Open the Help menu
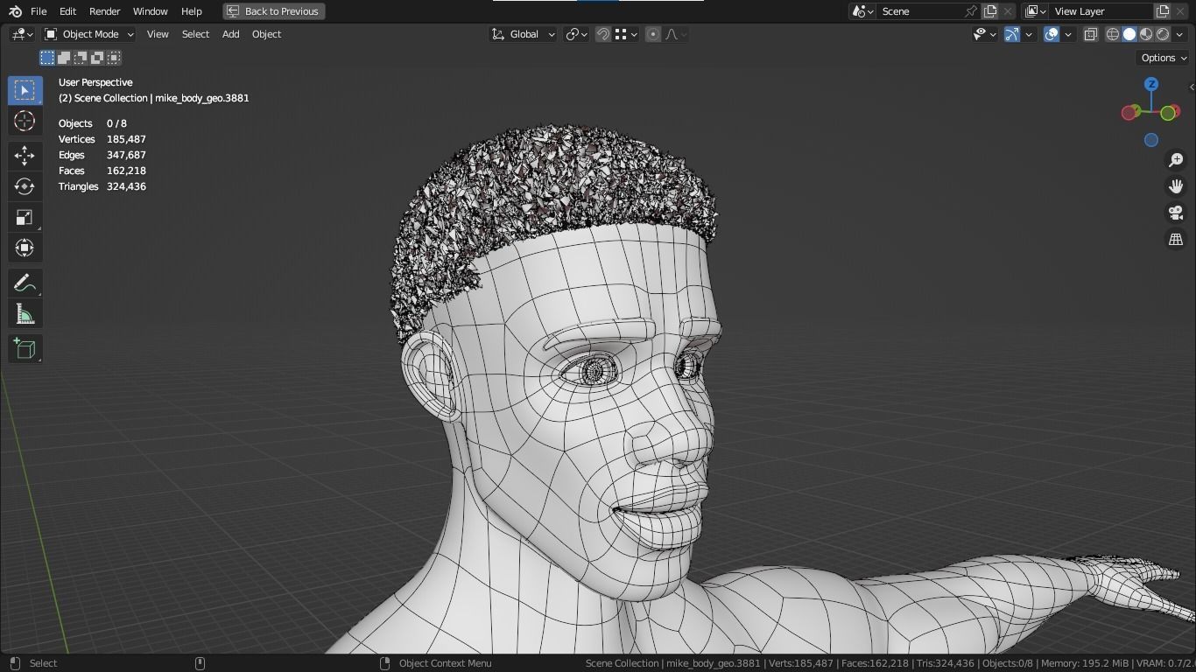1196x672 pixels. point(191,11)
